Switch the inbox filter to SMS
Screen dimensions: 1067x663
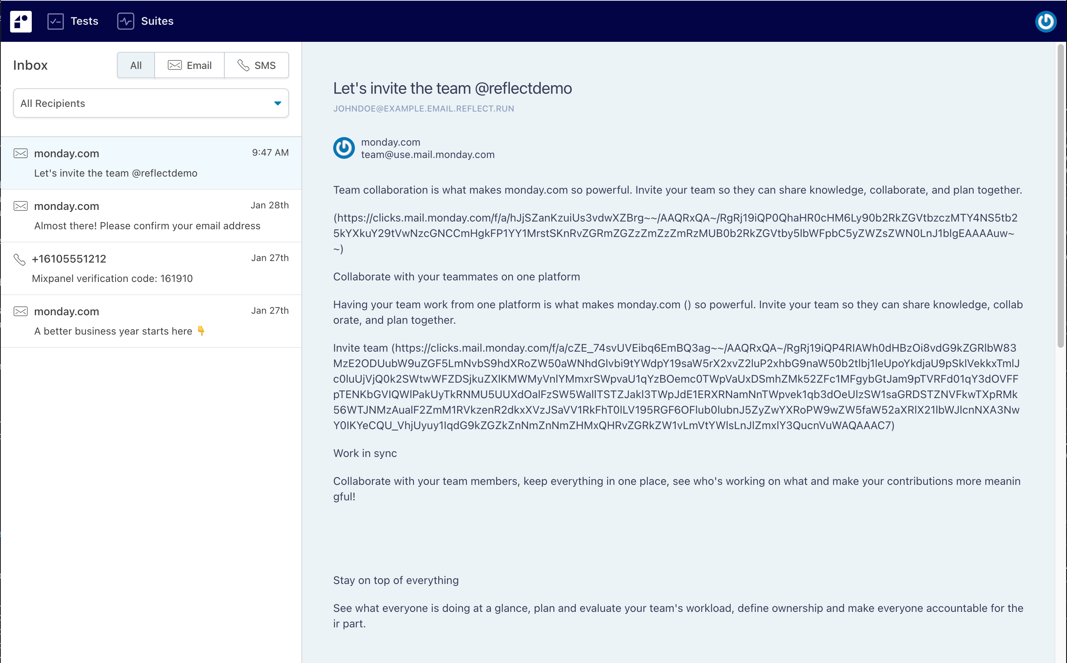(x=256, y=65)
